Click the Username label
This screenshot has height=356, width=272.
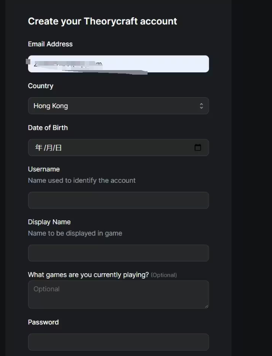click(x=44, y=169)
